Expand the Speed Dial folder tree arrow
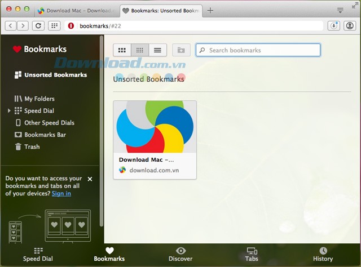This screenshot has width=361, height=267. 9,111
